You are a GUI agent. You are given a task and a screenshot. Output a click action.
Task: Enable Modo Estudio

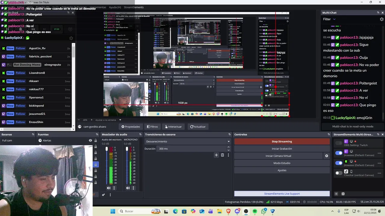[282, 163]
